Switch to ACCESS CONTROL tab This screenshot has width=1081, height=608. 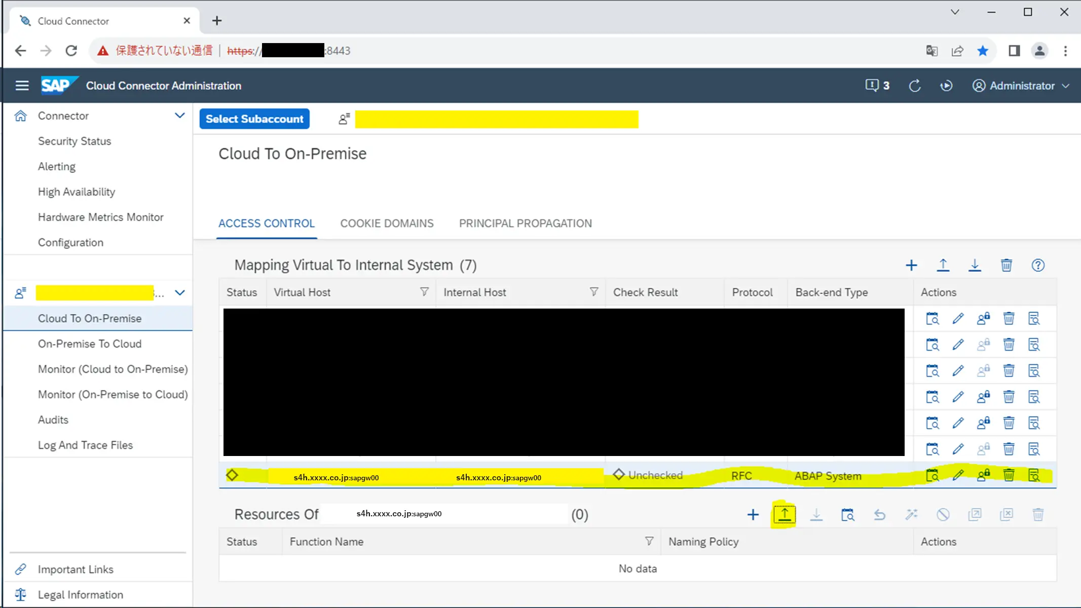267,223
